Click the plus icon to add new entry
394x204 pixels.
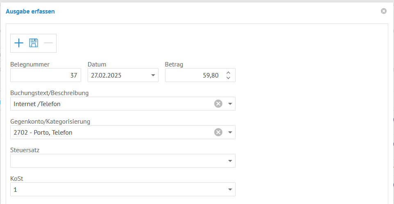pyautogui.click(x=19, y=43)
